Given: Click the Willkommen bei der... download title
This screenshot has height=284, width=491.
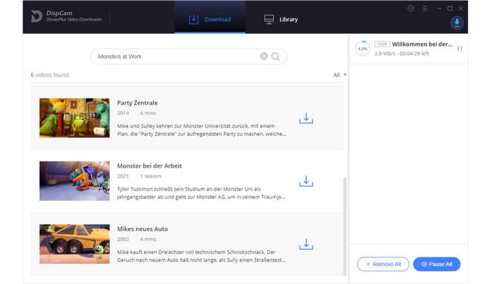Looking at the screenshot, I should (422, 44).
